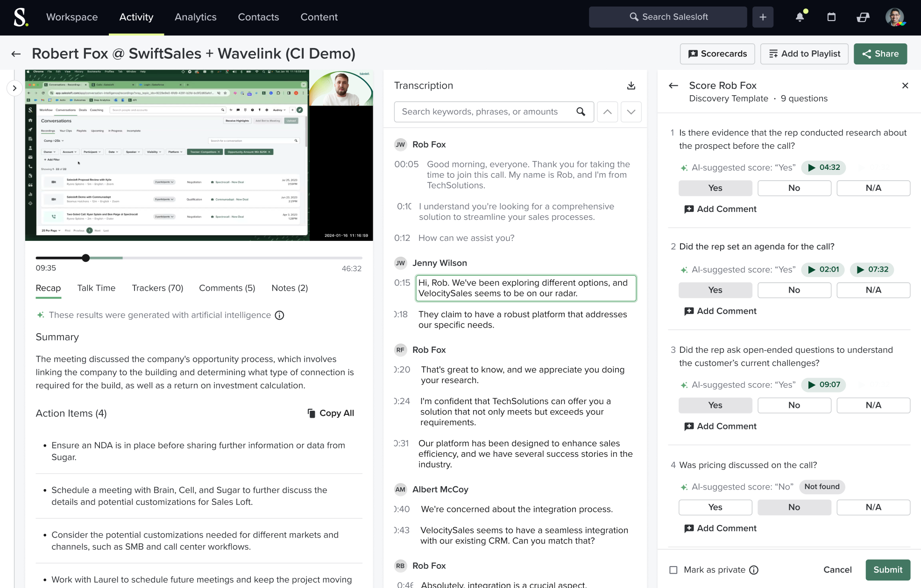Close the scorecard panel
This screenshot has height=588, width=921.
click(905, 85)
